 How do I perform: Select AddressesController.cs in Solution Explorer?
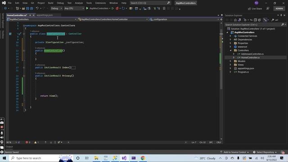click(252, 54)
